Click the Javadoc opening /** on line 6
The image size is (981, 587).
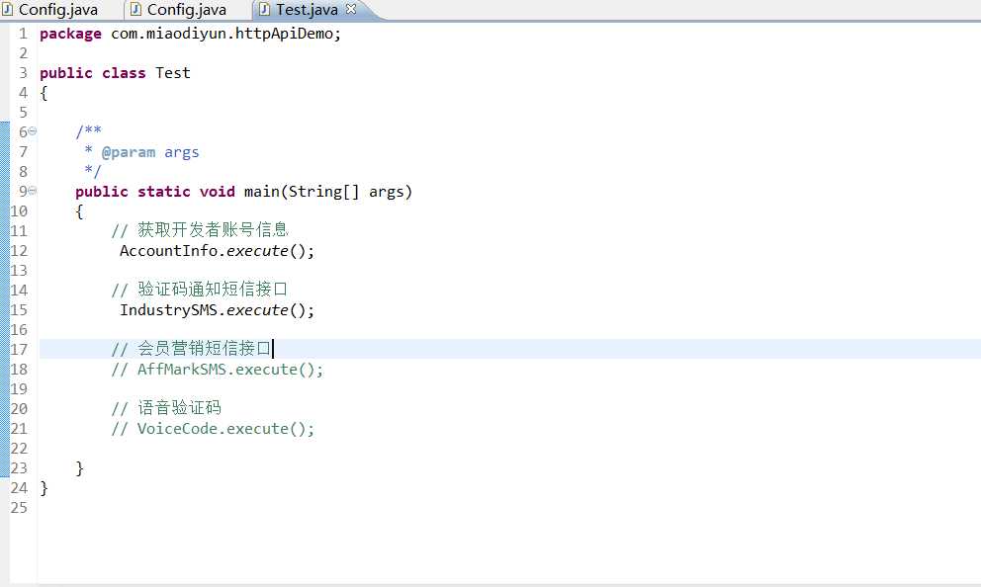88,131
